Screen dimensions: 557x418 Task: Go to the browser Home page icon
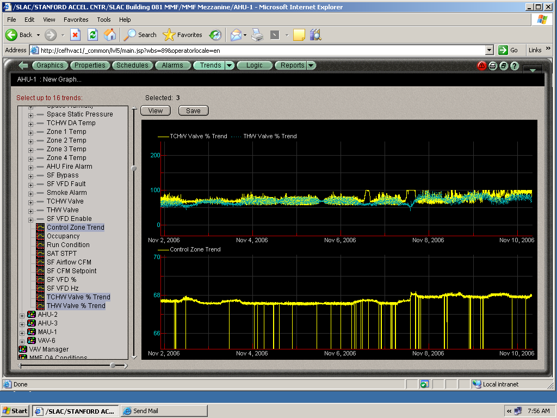click(110, 35)
